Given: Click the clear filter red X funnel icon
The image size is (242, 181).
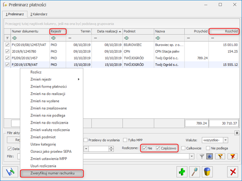Looking at the screenshot, I should click(233, 156).
